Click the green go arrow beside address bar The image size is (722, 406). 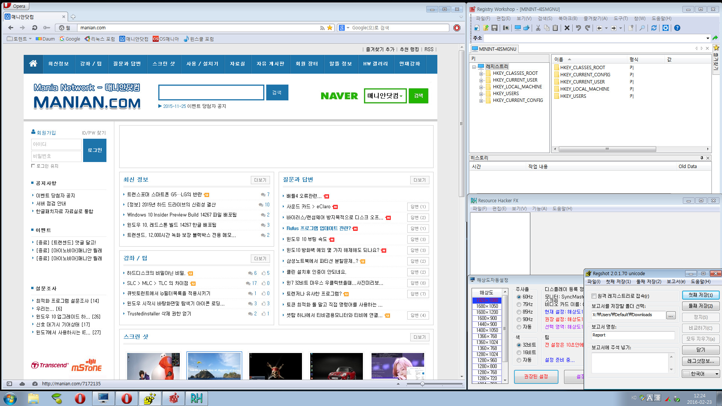(x=715, y=38)
